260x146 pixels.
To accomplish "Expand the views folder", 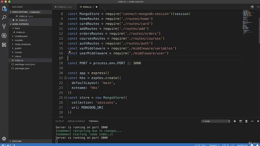I will point(13,56).
